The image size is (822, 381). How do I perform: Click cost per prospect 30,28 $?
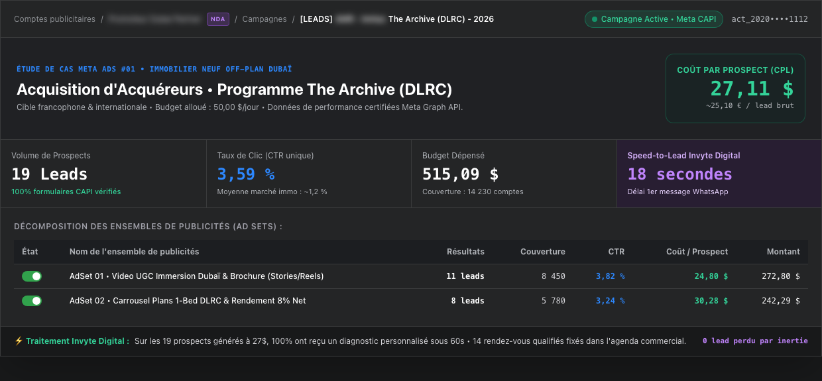pyautogui.click(x=711, y=301)
